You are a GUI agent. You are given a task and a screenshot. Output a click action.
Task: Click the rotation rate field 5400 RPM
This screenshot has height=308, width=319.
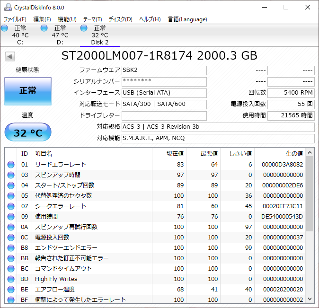[291, 93]
